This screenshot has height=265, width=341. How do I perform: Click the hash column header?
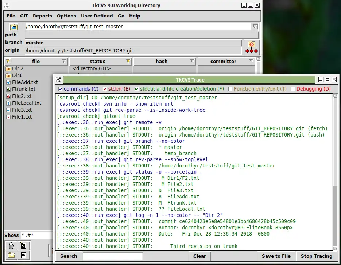pos(162,62)
